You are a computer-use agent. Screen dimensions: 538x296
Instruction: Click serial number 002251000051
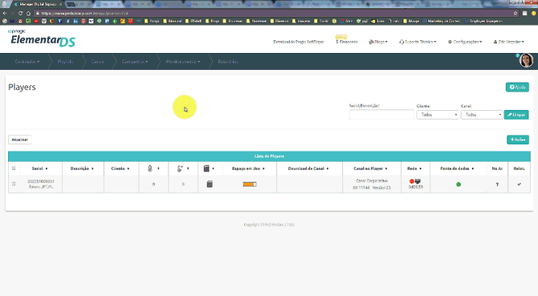pyautogui.click(x=41, y=181)
